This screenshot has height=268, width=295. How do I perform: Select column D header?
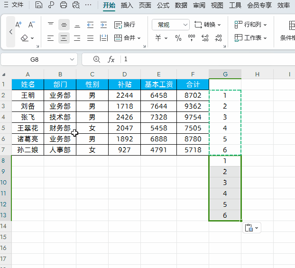click(x=124, y=74)
